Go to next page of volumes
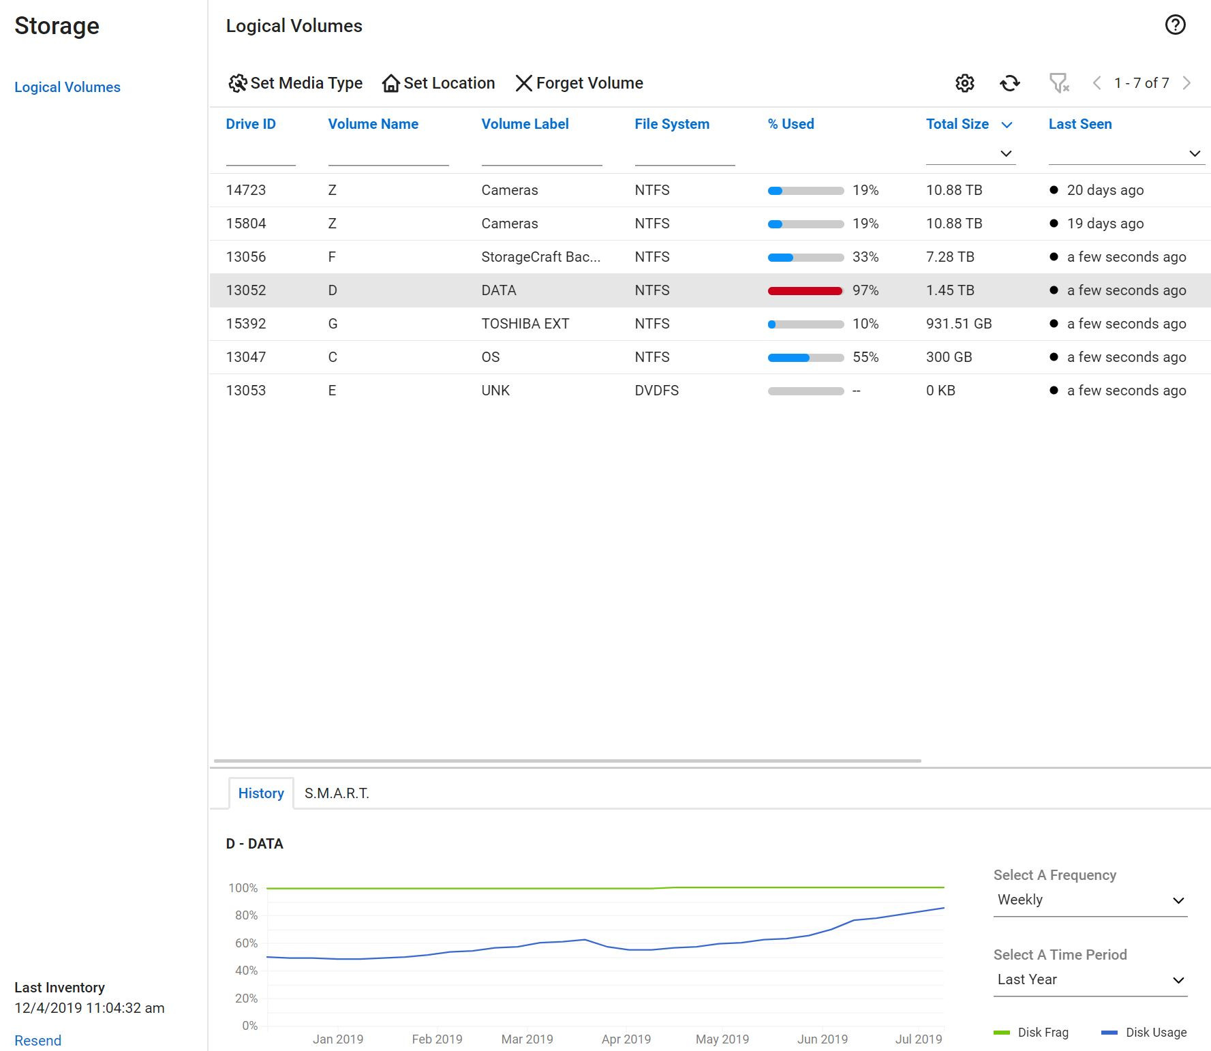Screen dimensions: 1211x1051 [1187, 83]
